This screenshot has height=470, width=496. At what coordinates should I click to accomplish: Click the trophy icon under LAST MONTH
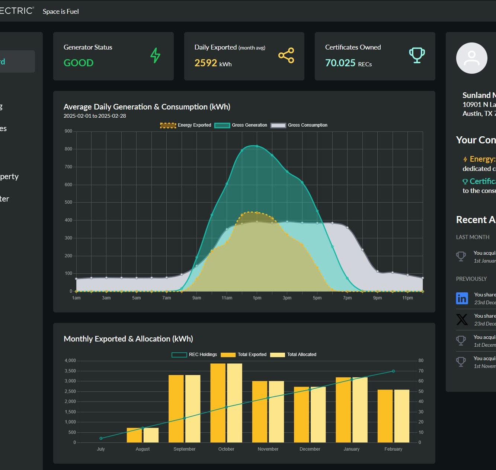point(461,257)
